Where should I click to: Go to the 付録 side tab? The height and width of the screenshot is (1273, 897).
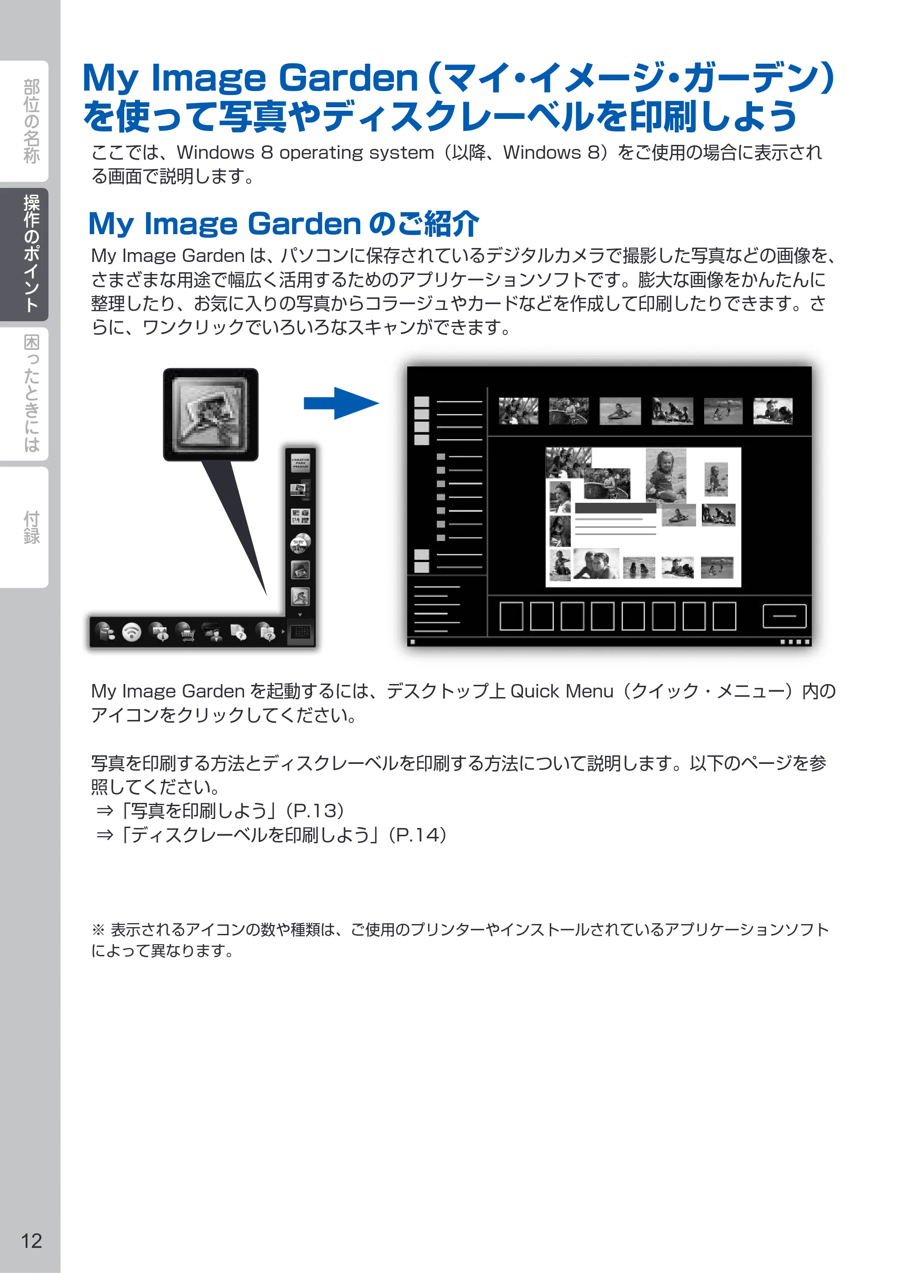click(24, 527)
